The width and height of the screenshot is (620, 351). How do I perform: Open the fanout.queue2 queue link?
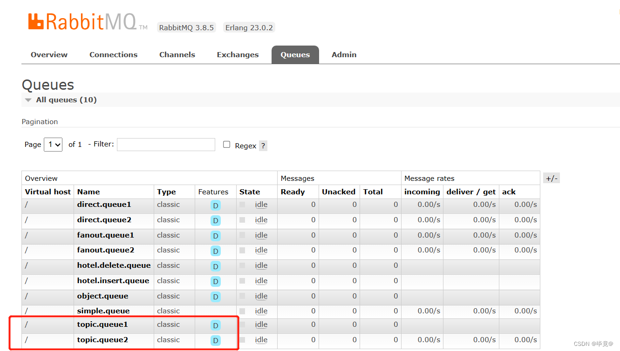pos(106,250)
